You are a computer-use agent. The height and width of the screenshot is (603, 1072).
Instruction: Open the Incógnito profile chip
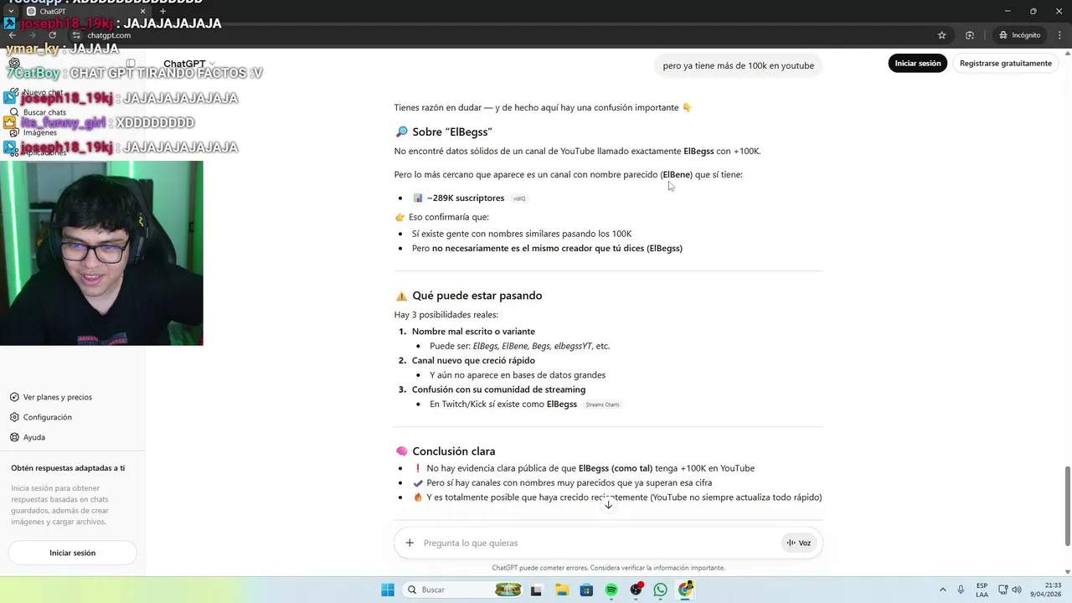coord(1019,35)
